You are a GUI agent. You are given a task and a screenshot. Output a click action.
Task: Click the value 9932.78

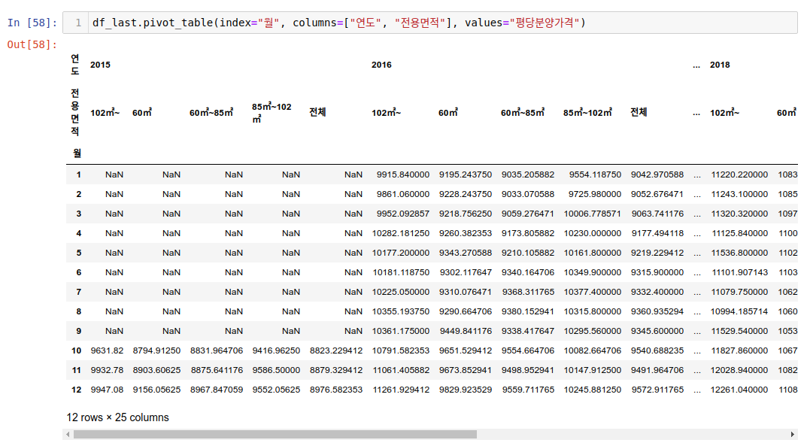coord(107,370)
